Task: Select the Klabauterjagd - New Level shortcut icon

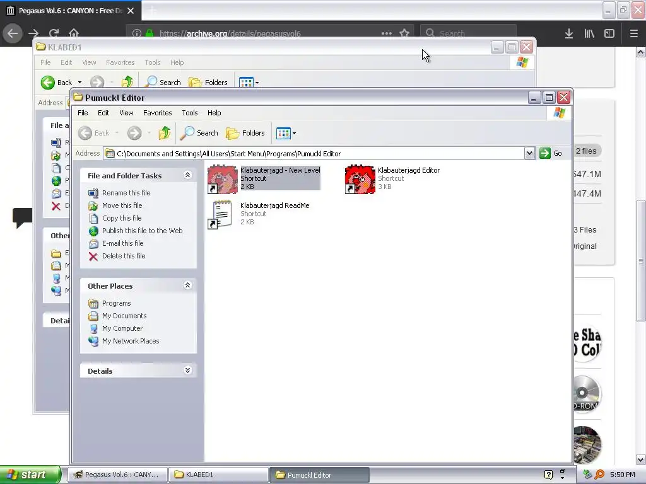Action: click(223, 180)
